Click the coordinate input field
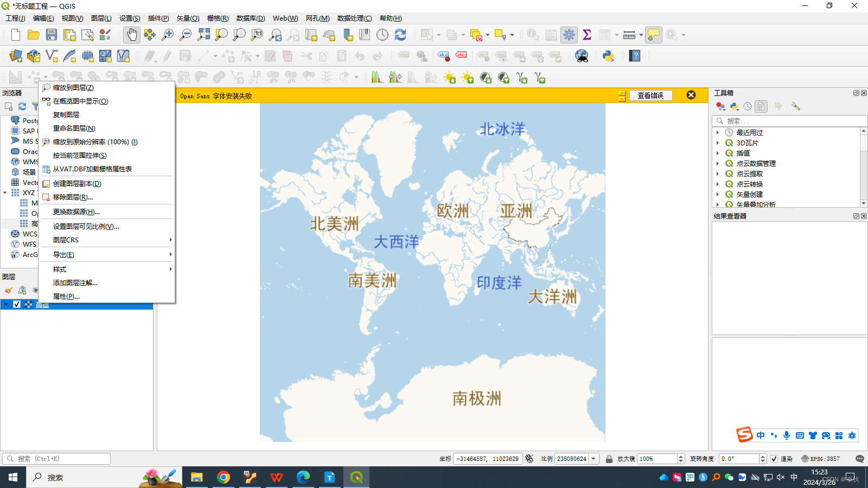 [x=488, y=459]
